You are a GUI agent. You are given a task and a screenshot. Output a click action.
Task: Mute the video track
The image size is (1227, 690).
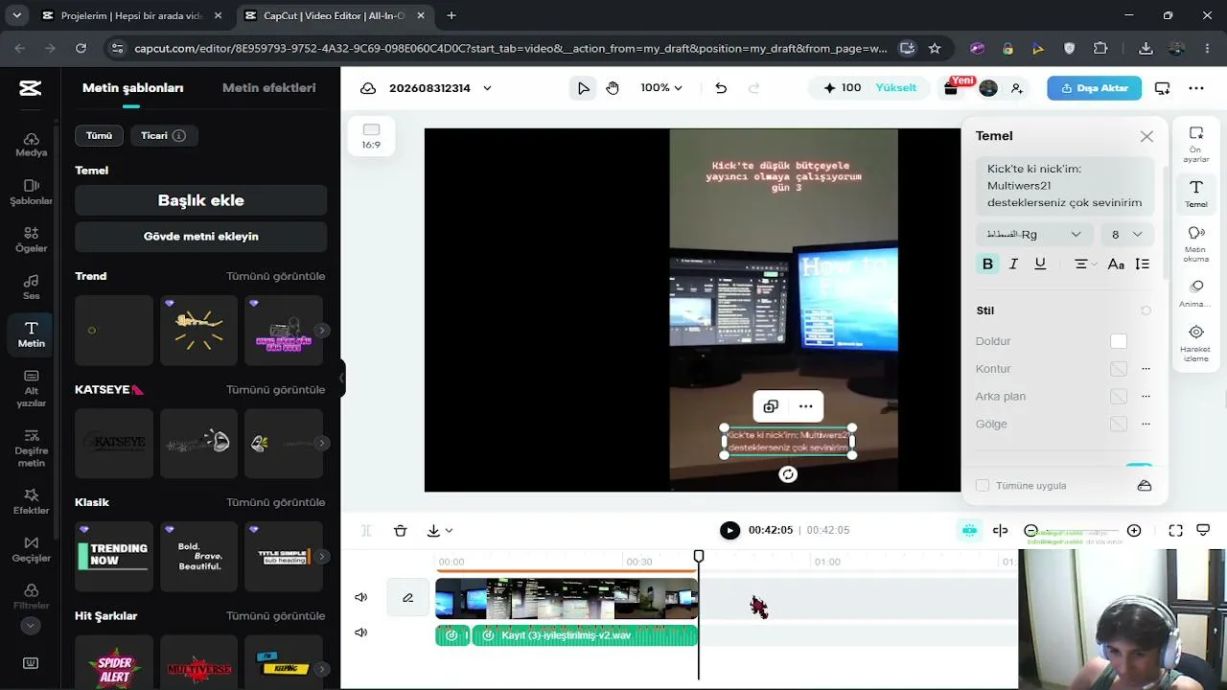coord(361,598)
